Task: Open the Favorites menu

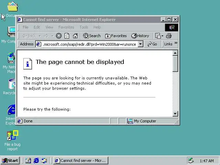Action: coord(66,27)
